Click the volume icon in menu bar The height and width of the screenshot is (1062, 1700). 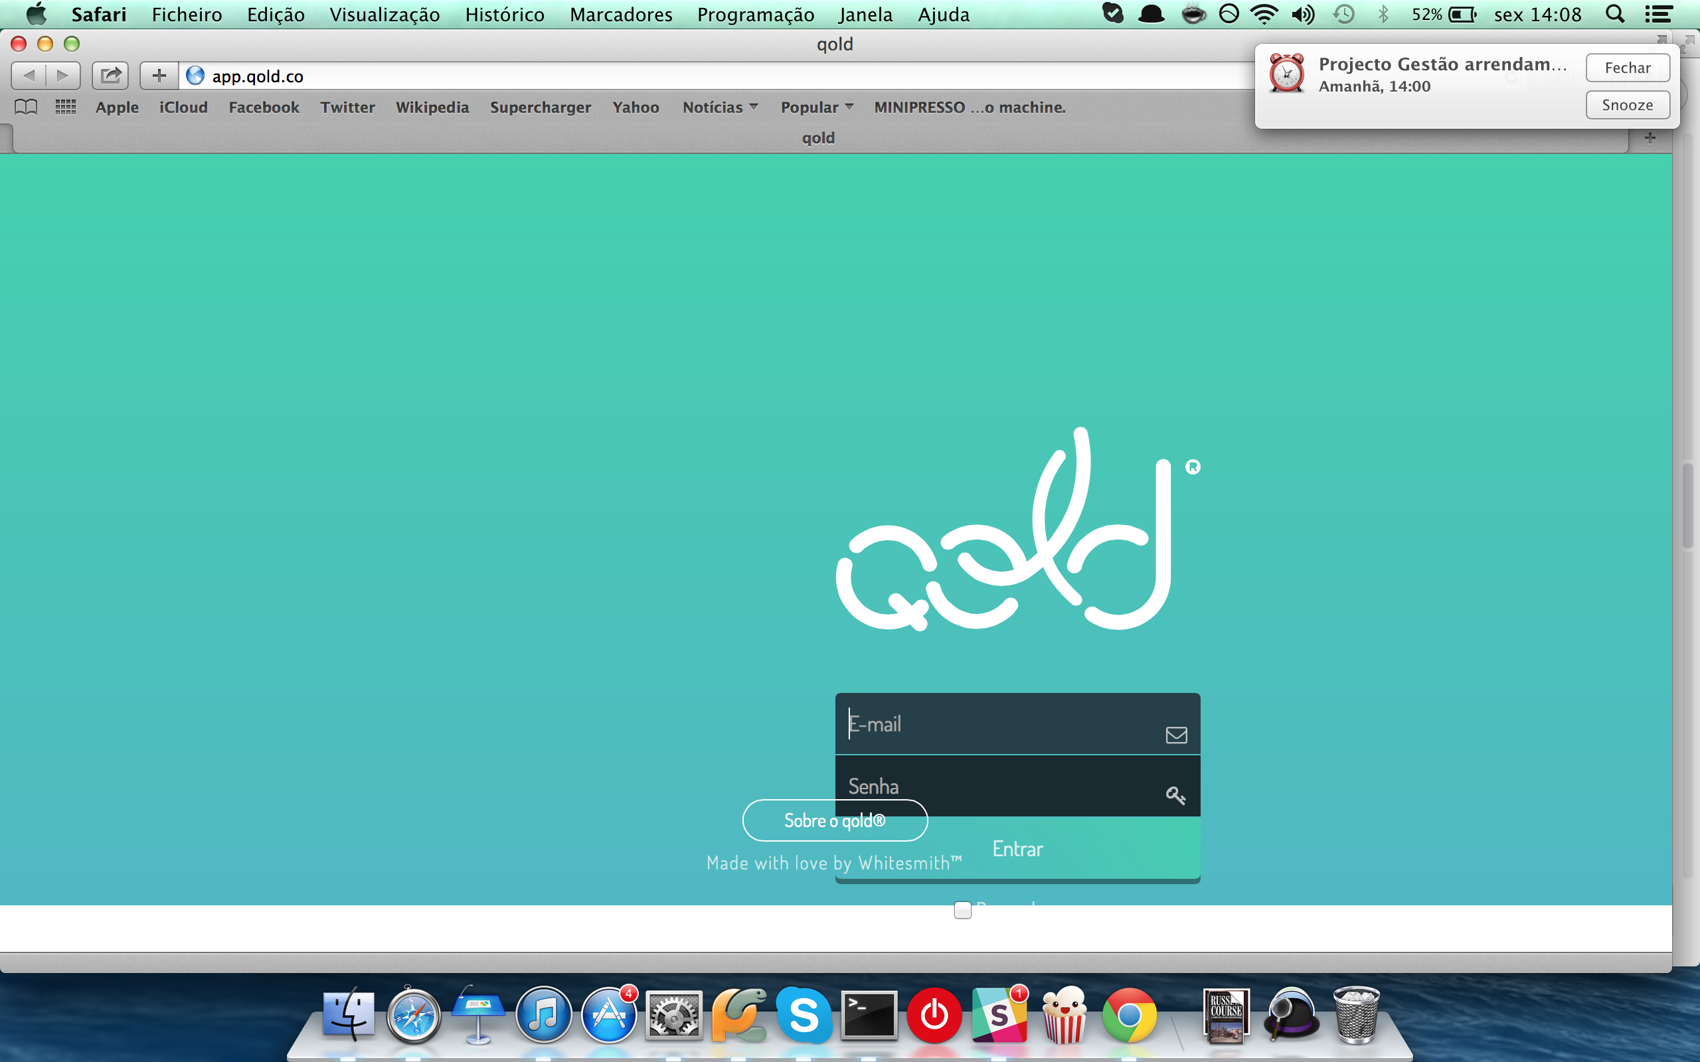pyautogui.click(x=1303, y=14)
